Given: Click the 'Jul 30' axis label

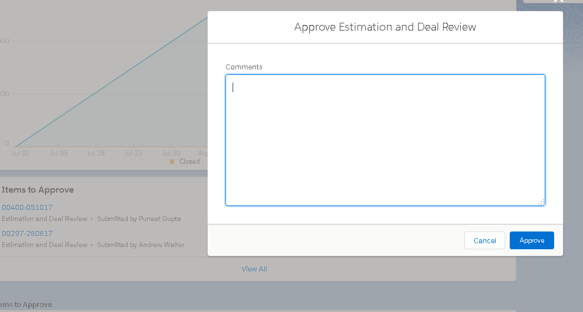Looking at the screenshot, I should point(171,153).
